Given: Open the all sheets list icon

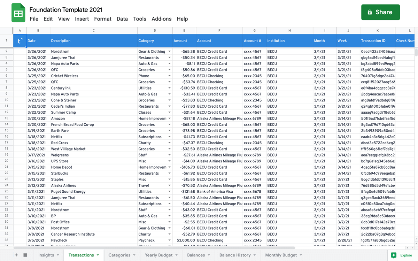Looking at the screenshot, I should [x=25, y=255].
